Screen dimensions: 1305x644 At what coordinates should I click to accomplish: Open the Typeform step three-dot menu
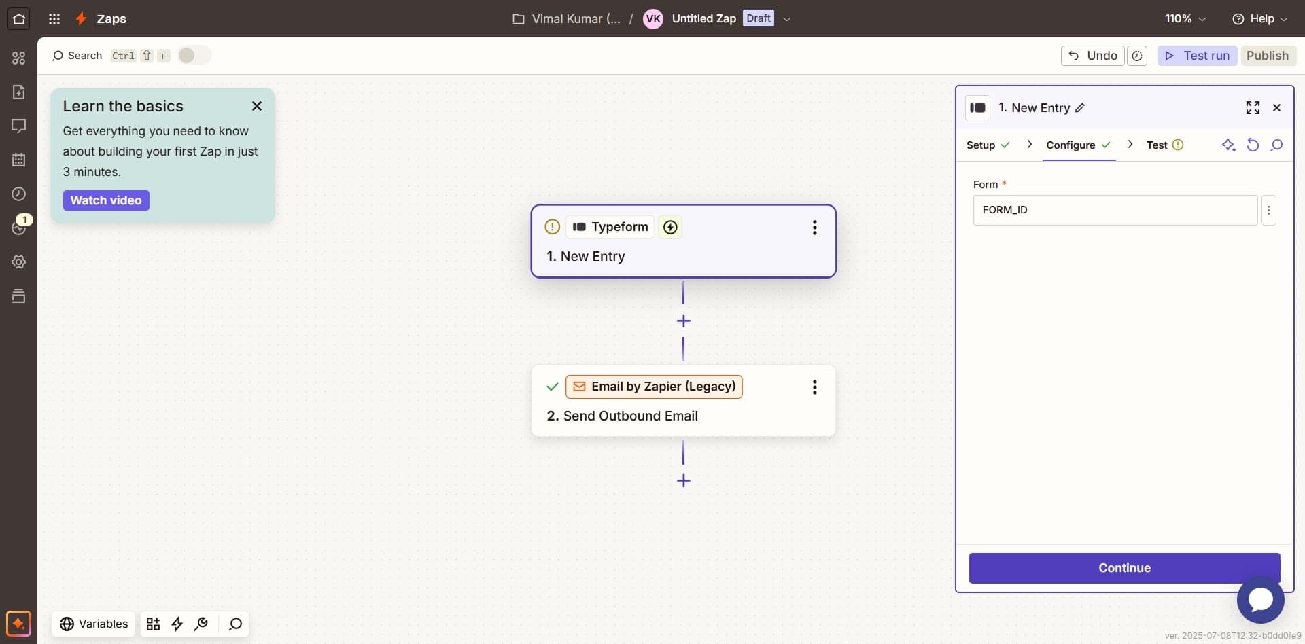pyautogui.click(x=814, y=228)
